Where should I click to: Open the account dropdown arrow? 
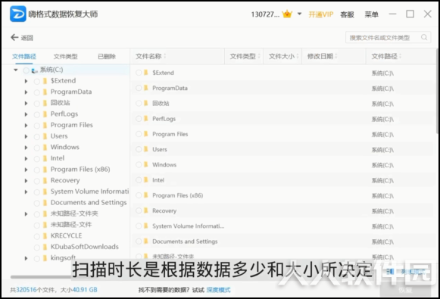click(x=299, y=14)
